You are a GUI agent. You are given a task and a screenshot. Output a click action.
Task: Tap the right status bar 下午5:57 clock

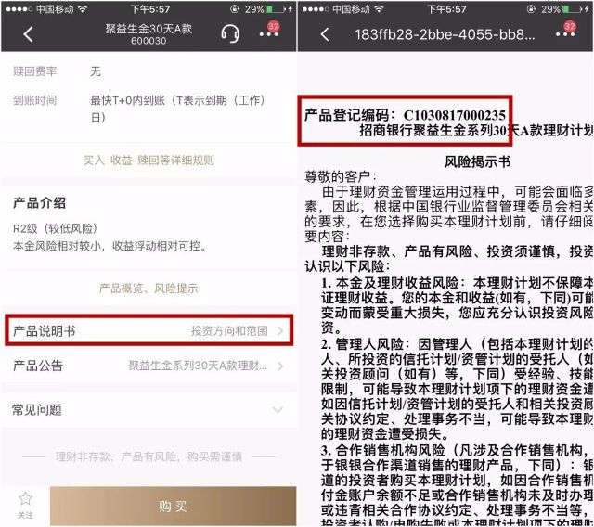tap(446, 9)
